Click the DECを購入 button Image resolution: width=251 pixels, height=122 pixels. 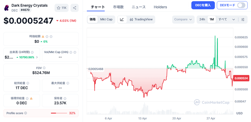coord(203,5)
